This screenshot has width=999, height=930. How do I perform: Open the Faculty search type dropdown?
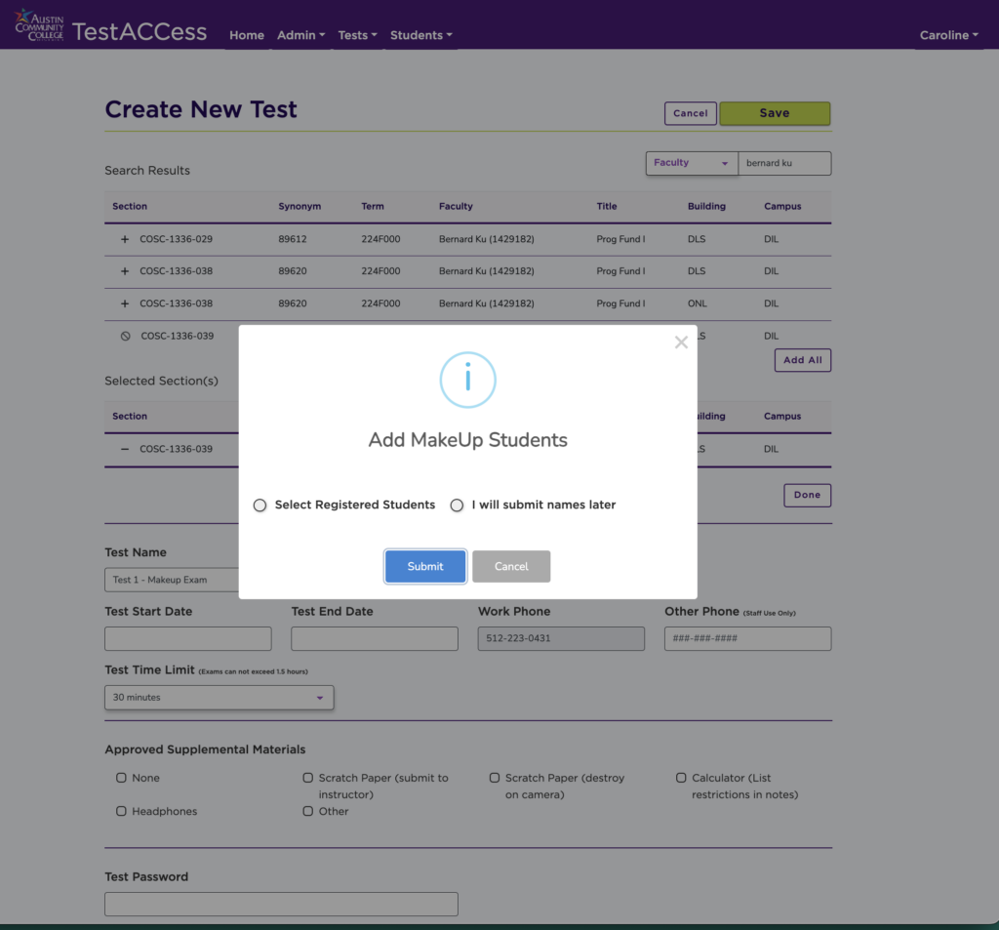(x=691, y=163)
